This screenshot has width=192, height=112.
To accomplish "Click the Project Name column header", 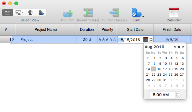I will pyautogui.click(x=46, y=30).
